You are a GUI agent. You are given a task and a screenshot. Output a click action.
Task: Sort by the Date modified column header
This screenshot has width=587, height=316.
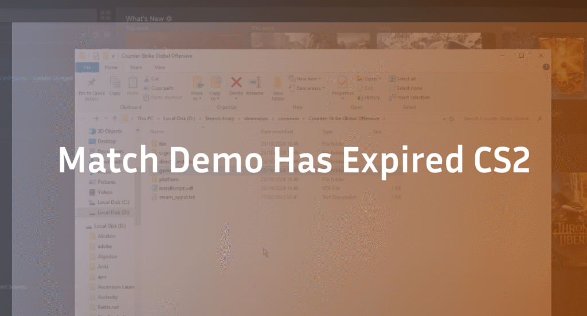pyautogui.click(x=277, y=132)
